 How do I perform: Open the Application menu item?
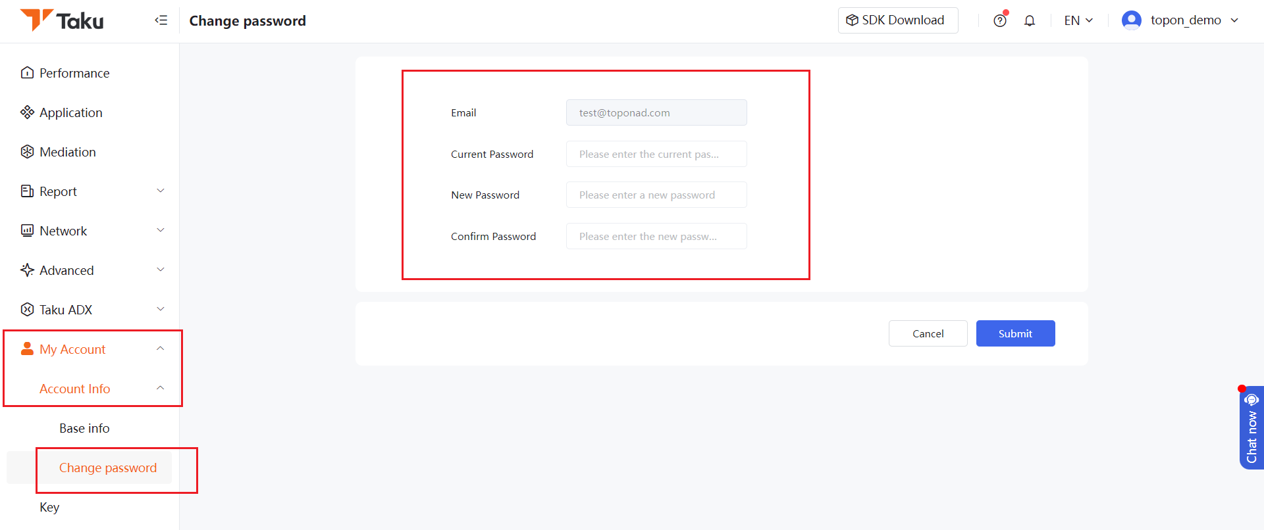(x=71, y=112)
